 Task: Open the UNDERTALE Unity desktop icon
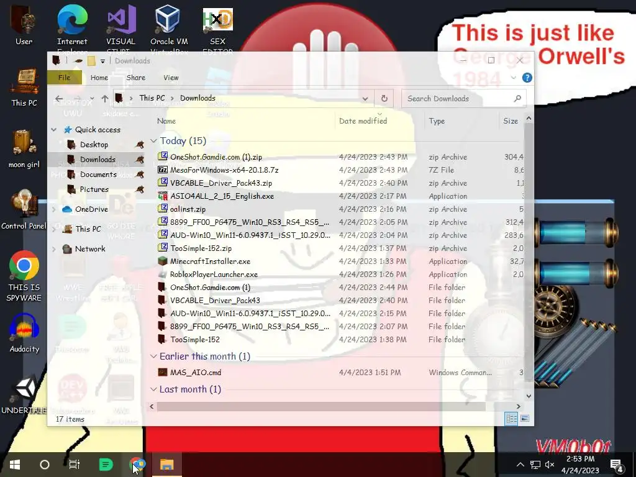[x=24, y=395]
